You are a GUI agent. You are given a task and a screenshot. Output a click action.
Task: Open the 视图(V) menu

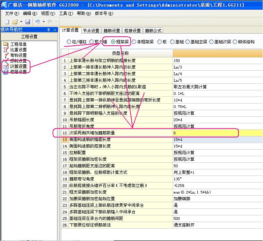coord(48,13)
